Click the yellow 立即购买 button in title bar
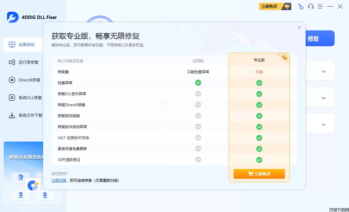The height and width of the screenshot is (212, 349). click(x=275, y=6)
